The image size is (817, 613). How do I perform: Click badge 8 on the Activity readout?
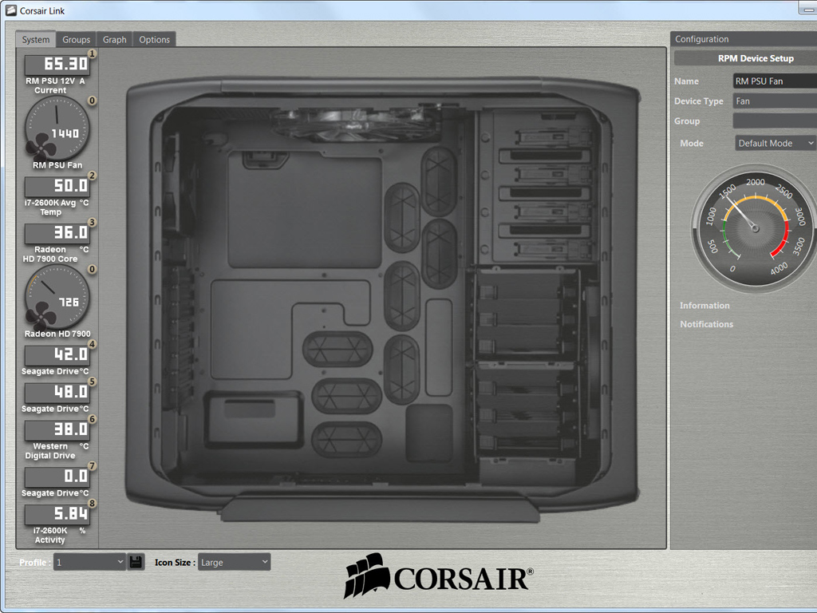coord(93,503)
